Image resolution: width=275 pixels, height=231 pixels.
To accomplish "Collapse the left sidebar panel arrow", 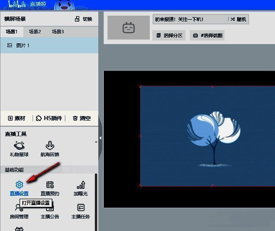I will (100, 138).
